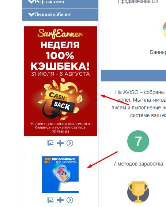The image size is (166, 207).
Task: Click the CASH BACK graphic on banner
Action: [x=60, y=100]
